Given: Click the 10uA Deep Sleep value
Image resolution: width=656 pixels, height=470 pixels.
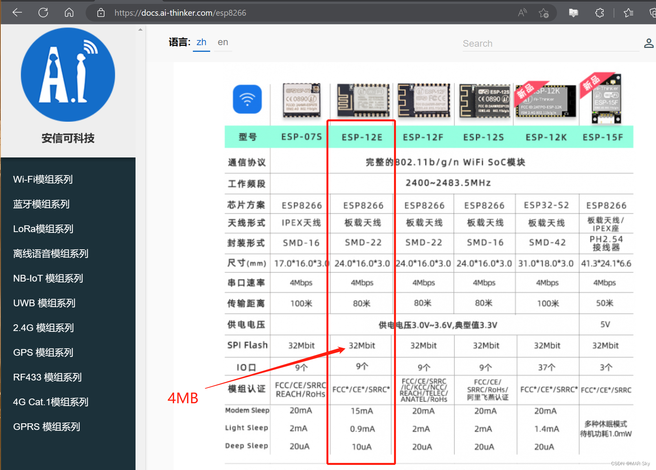Looking at the screenshot, I should (x=362, y=447).
